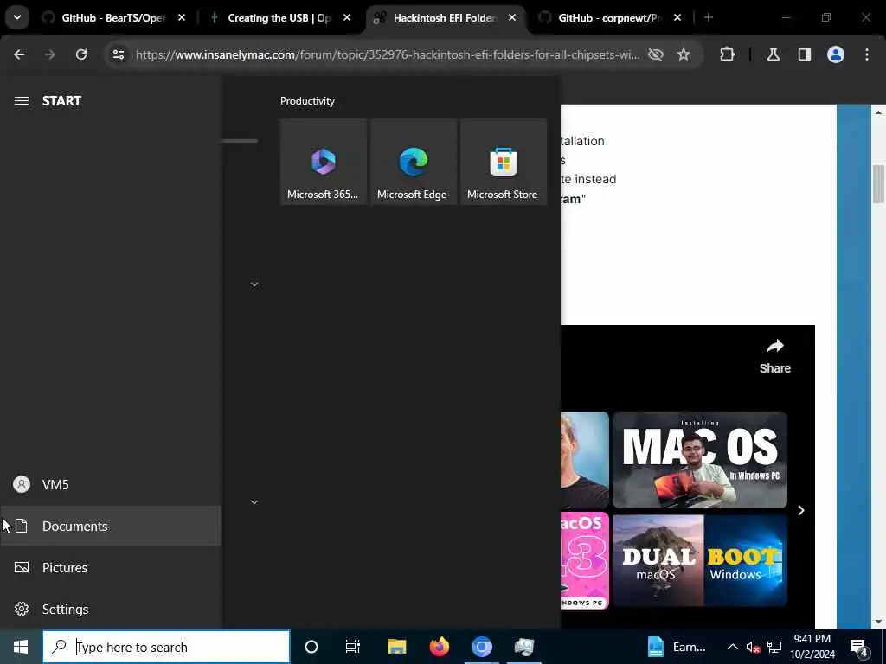The width and height of the screenshot is (886, 664).
Task: Open the Installing MAC OS video thumbnail
Action: click(699, 460)
